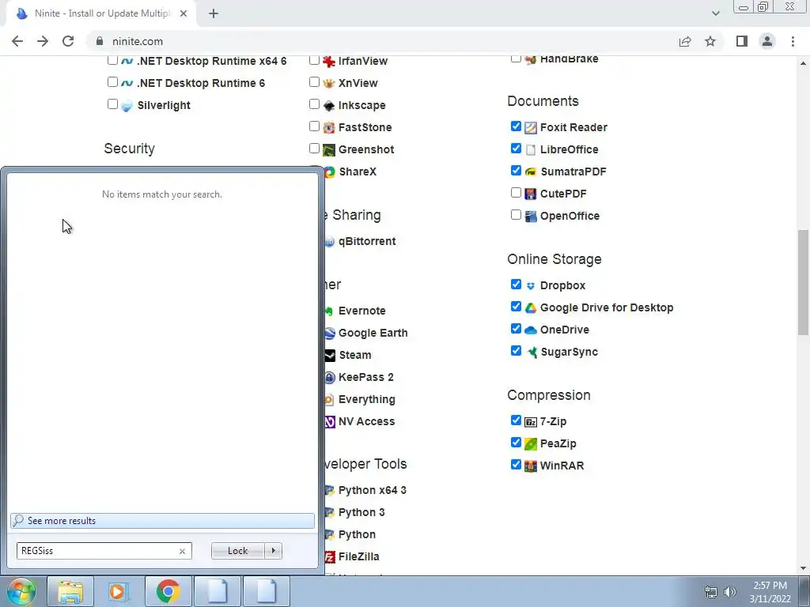
Task: Expand the shutdown options arrow next to Lock
Action: click(x=273, y=551)
